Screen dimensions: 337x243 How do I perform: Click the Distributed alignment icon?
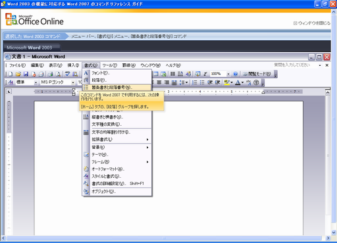tap(174, 82)
